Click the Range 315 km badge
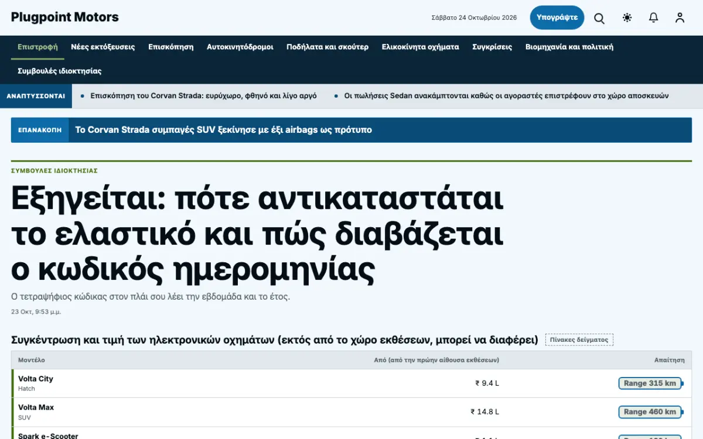This screenshot has width=703, height=439. pos(650,383)
